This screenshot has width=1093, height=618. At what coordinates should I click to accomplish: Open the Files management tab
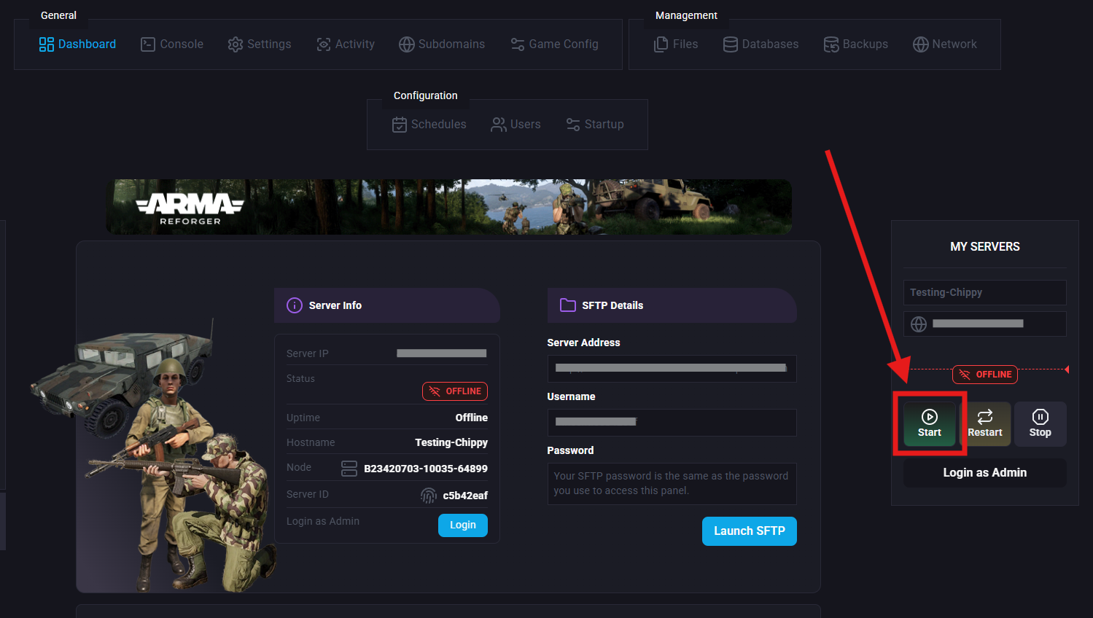pyautogui.click(x=676, y=44)
